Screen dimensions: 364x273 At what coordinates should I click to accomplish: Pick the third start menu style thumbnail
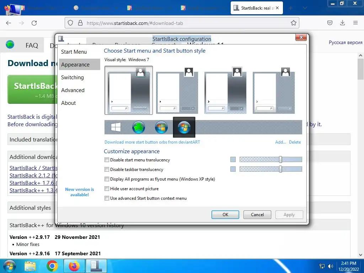pos(225,90)
